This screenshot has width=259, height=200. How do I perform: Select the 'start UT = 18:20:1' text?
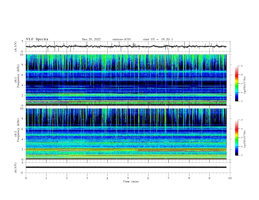pos(158,39)
